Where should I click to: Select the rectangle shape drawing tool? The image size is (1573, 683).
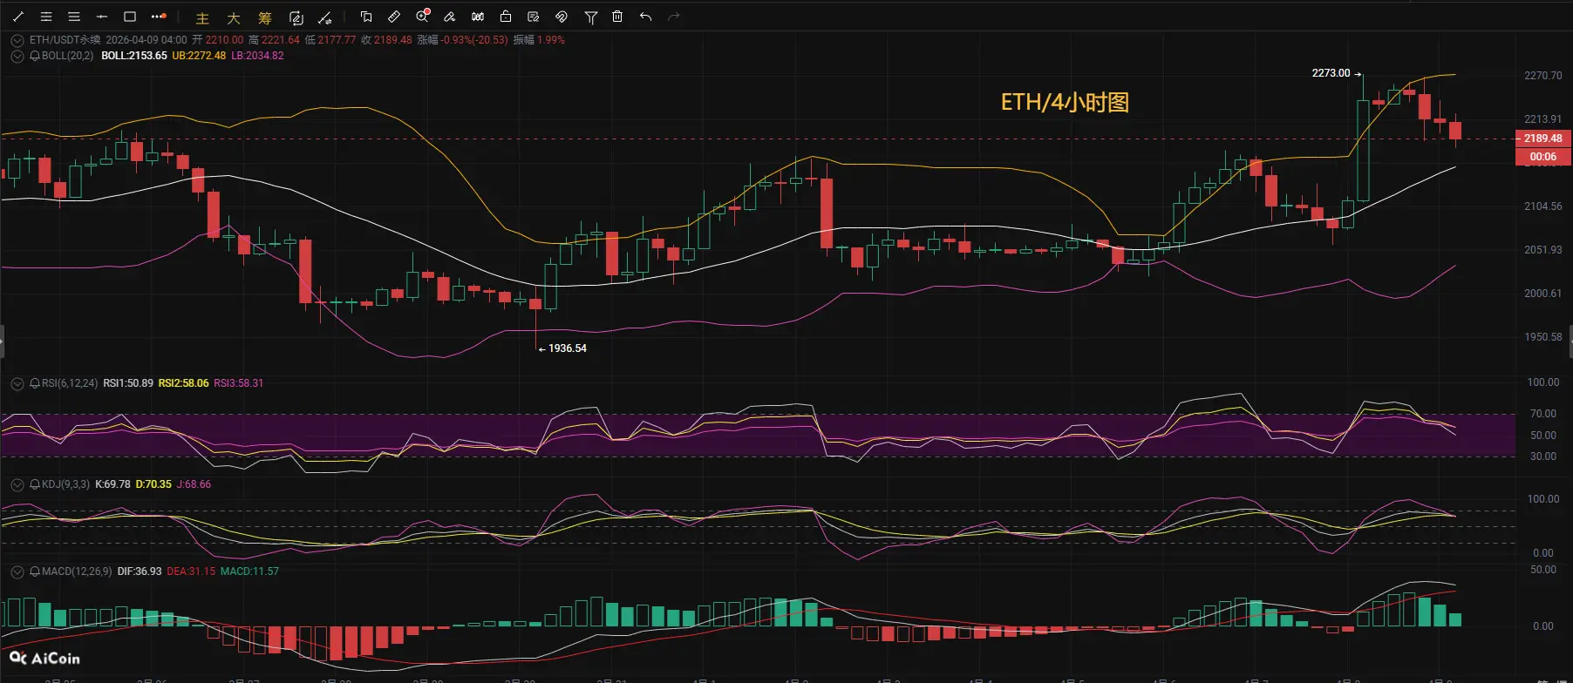tap(130, 17)
